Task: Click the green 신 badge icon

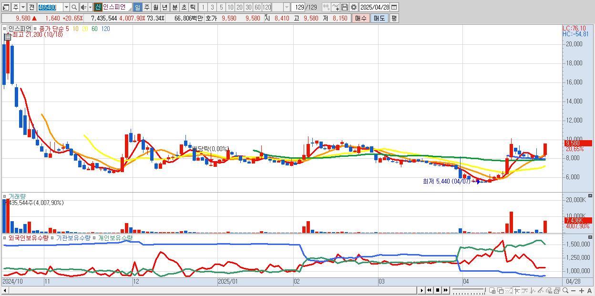Action: click(98, 7)
